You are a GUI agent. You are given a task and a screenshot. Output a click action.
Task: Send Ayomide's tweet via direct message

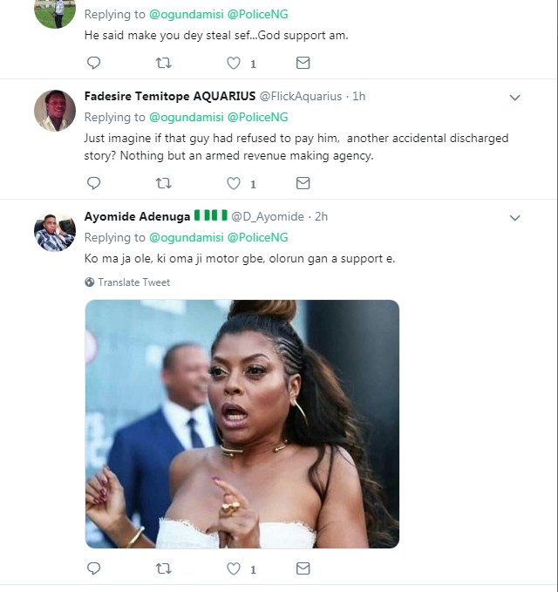[x=303, y=568]
